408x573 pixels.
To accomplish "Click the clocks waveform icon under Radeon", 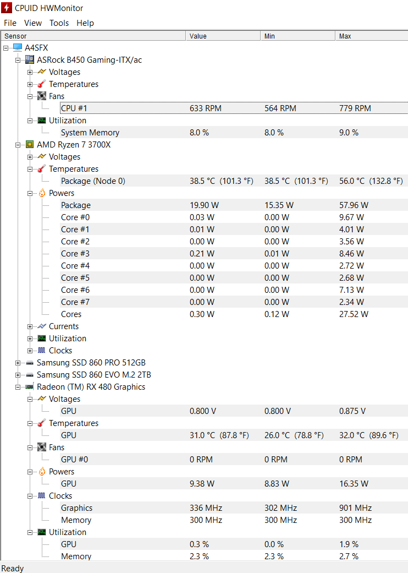I will [42, 495].
